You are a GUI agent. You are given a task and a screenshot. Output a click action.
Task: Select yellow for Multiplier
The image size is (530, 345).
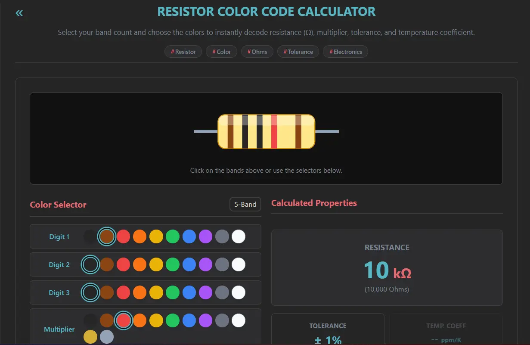[x=156, y=320]
